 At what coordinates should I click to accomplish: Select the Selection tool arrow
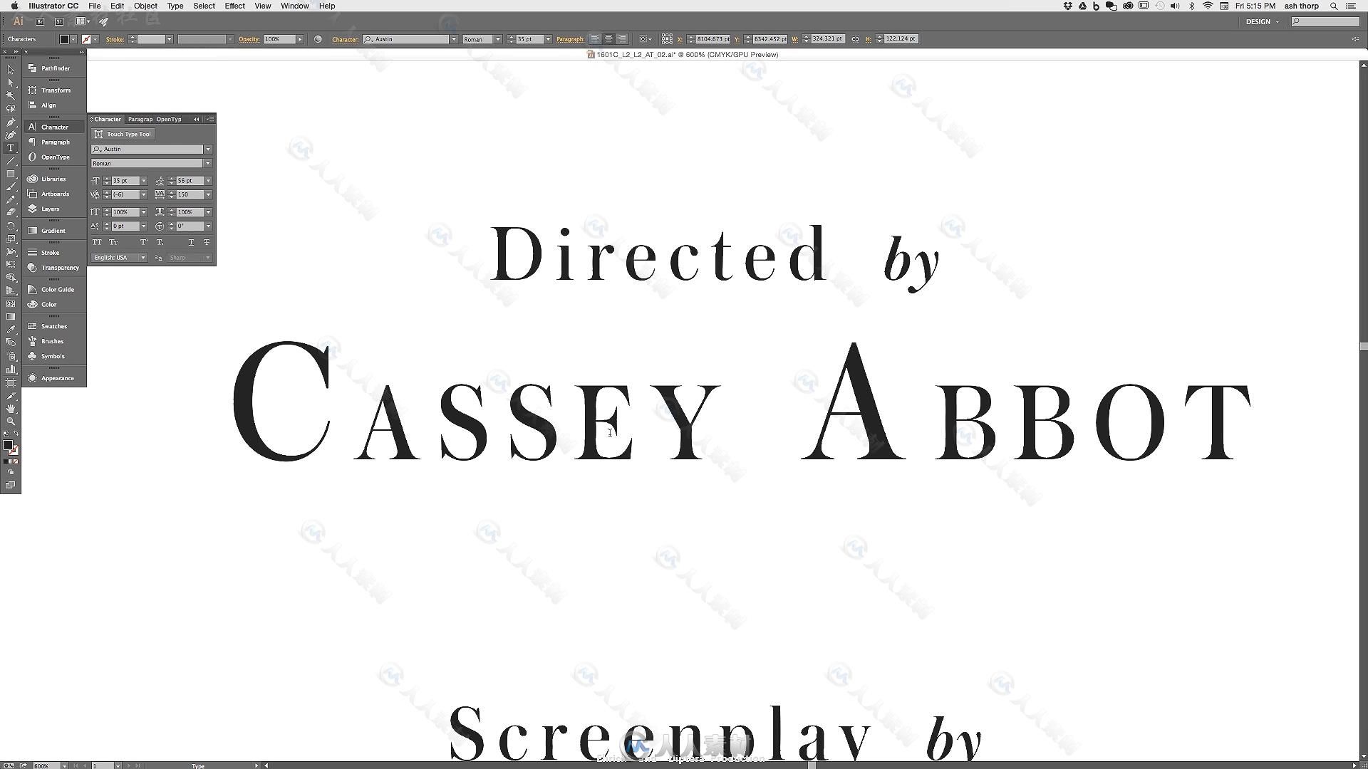pos(10,70)
